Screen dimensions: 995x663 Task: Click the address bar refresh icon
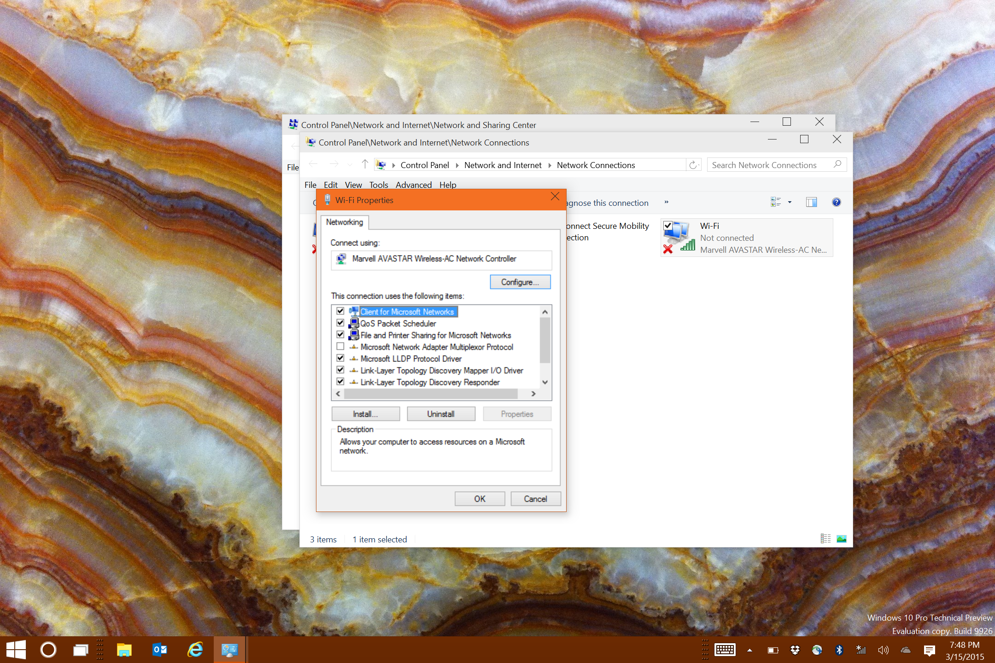pos(693,165)
